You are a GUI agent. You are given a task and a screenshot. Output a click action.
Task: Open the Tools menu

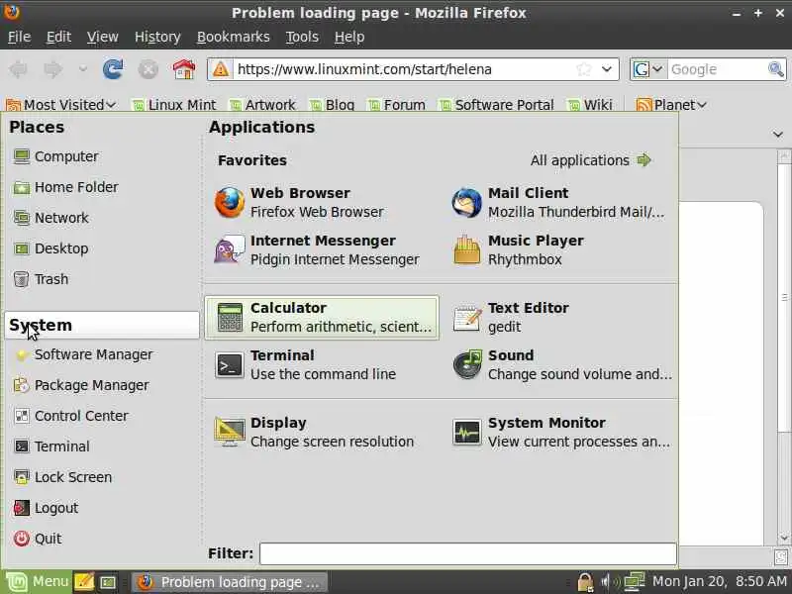[x=302, y=37]
